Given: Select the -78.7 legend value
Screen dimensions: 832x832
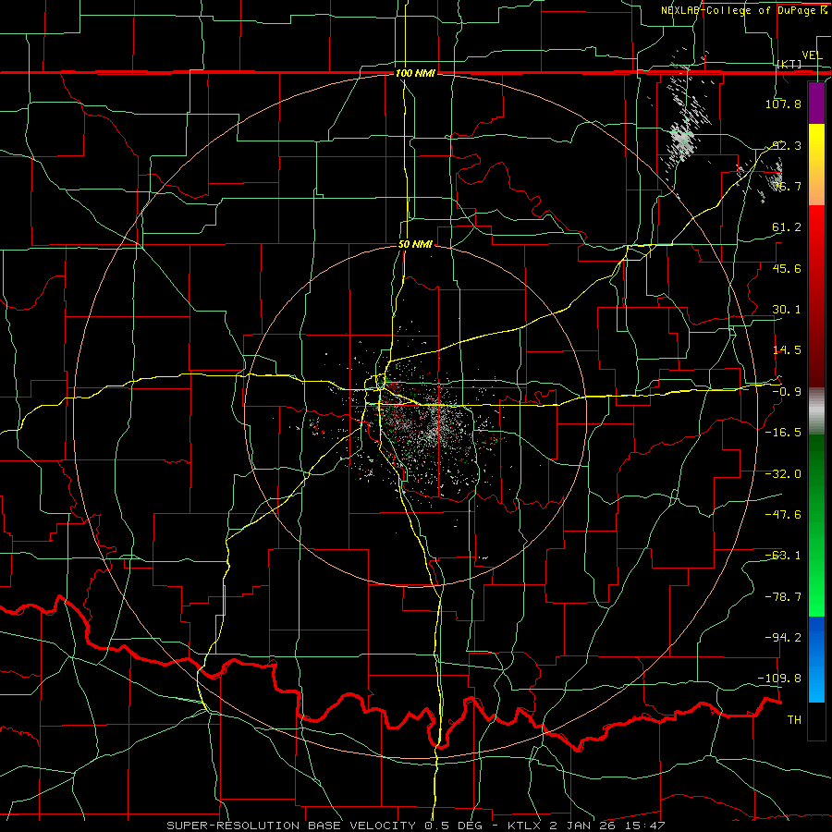Looking at the screenshot, I should [x=783, y=597].
